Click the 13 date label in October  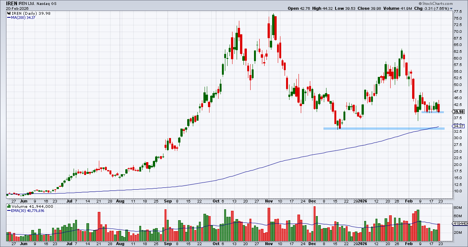click(235, 201)
